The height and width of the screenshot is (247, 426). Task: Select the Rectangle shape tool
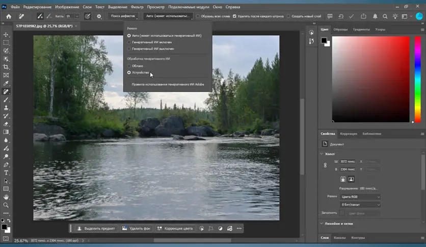6,189
